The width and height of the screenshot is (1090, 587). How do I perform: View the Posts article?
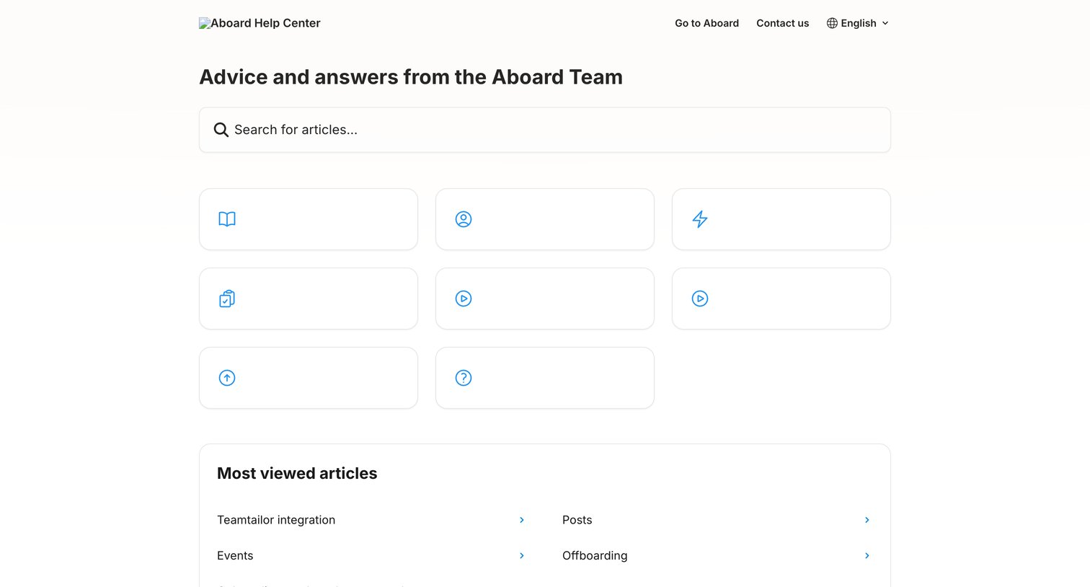pyautogui.click(x=717, y=520)
